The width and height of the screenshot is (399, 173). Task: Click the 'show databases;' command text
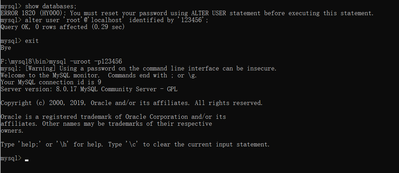tap(51, 6)
